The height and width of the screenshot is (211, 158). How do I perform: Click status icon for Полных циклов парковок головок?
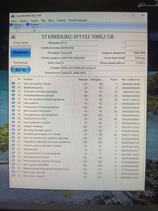[x=13, y=145]
